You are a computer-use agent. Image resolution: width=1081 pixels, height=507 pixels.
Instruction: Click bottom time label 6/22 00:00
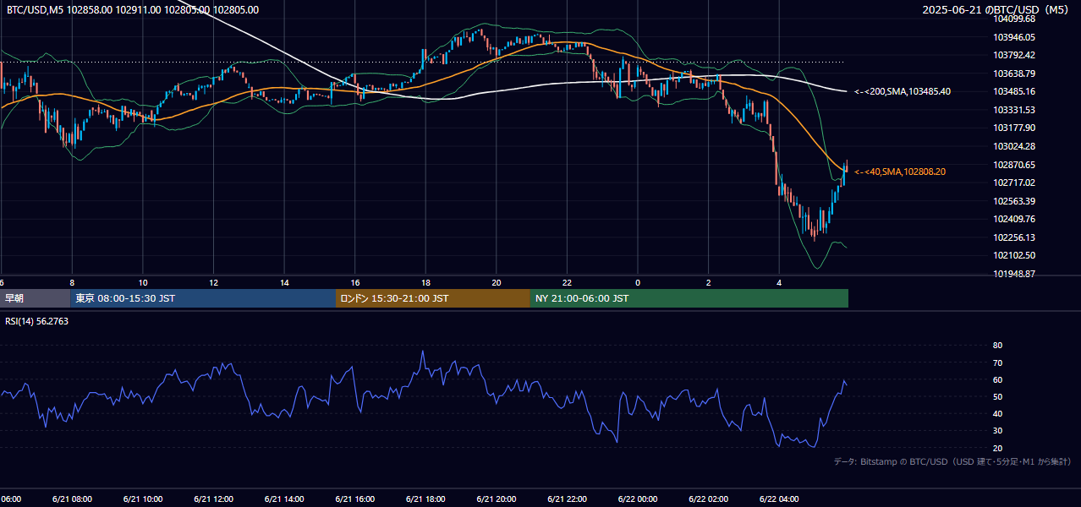[x=638, y=499]
